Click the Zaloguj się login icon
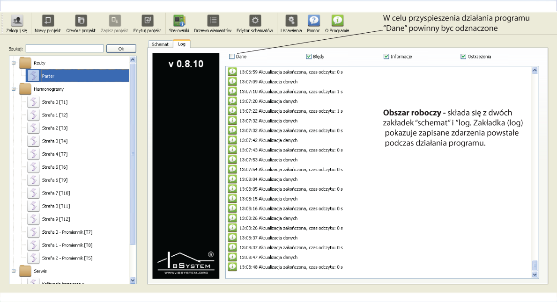The image size is (557, 302). [x=17, y=21]
